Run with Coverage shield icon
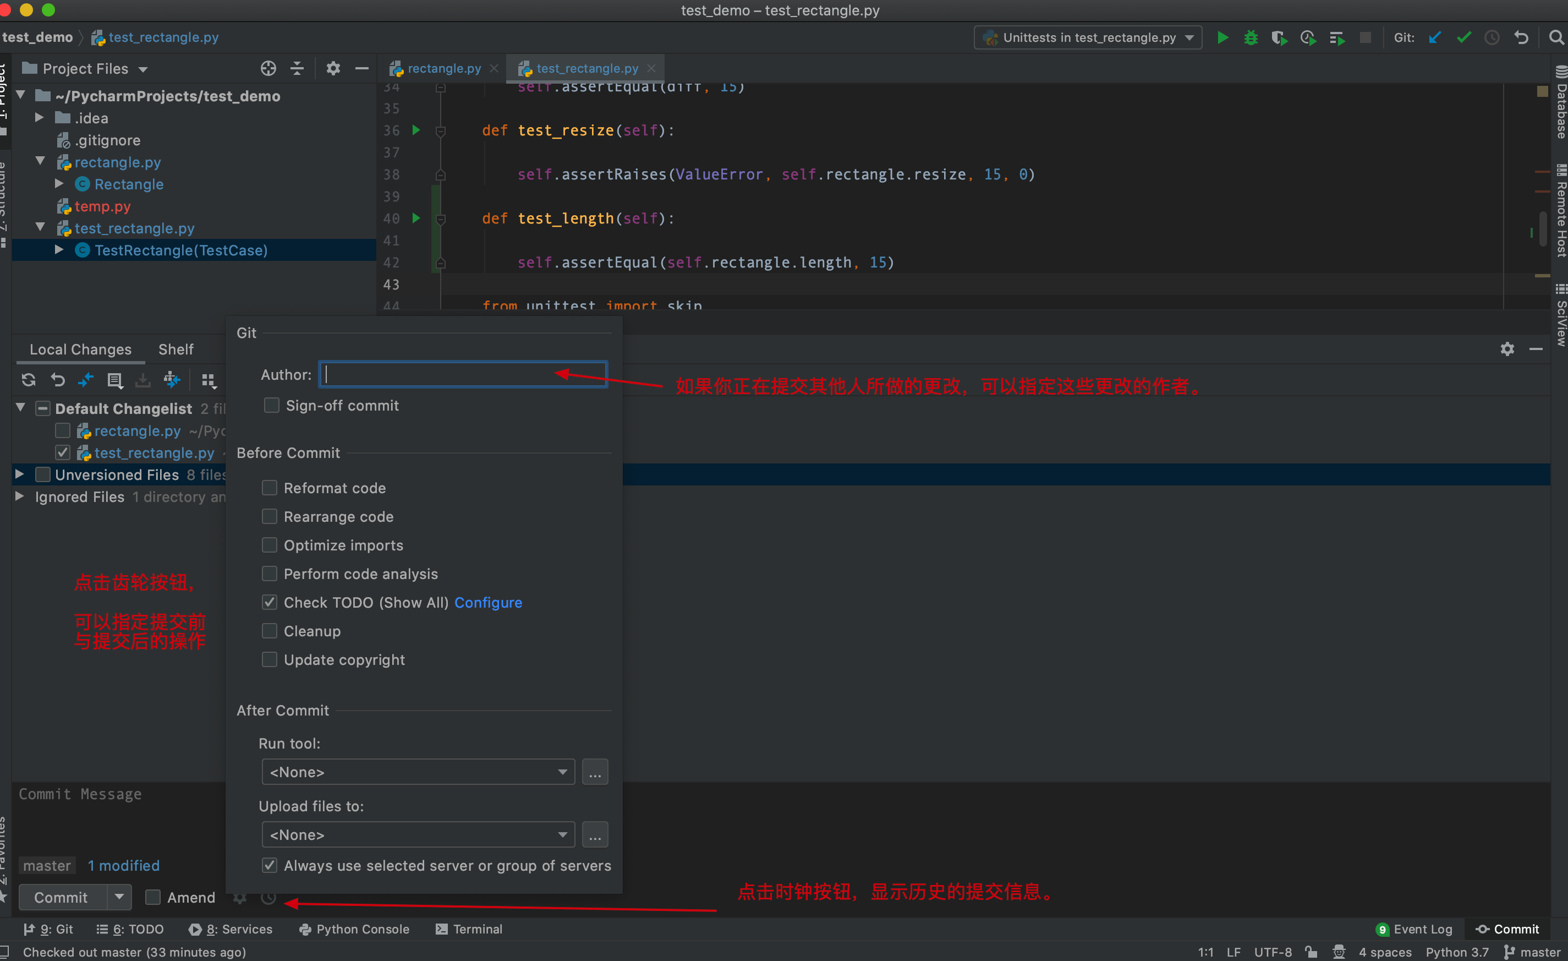 click(x=1279, y=37)
